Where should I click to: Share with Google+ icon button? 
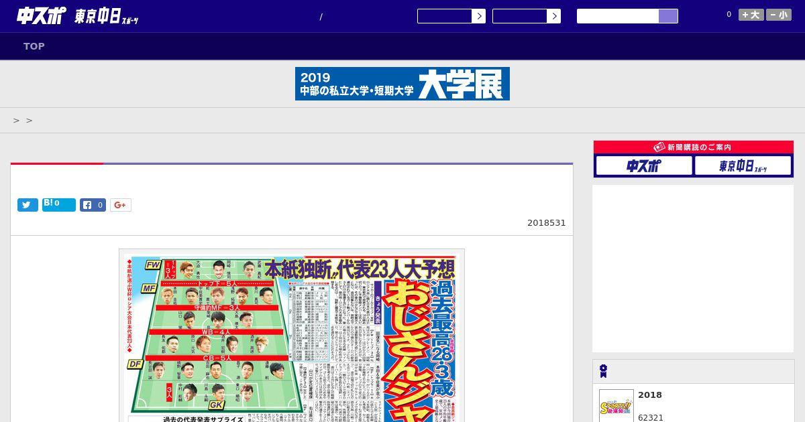[x=121, y=205]
